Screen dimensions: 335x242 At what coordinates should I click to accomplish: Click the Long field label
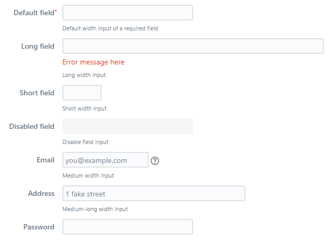[x=38, y=47]
